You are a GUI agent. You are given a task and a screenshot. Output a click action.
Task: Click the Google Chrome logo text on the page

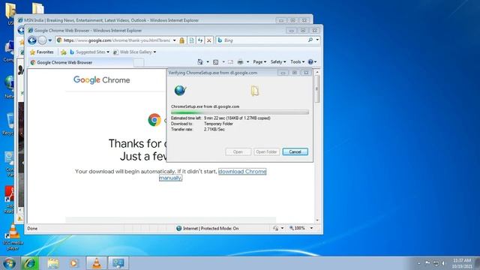[102, 80]
